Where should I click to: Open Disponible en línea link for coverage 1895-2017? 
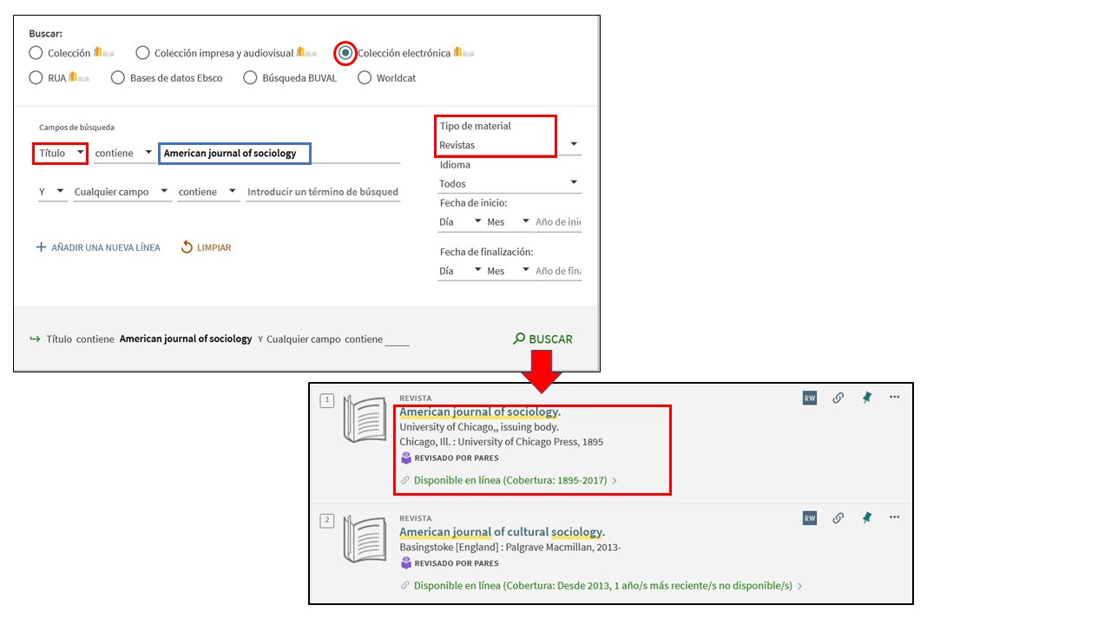pos(509,480)
